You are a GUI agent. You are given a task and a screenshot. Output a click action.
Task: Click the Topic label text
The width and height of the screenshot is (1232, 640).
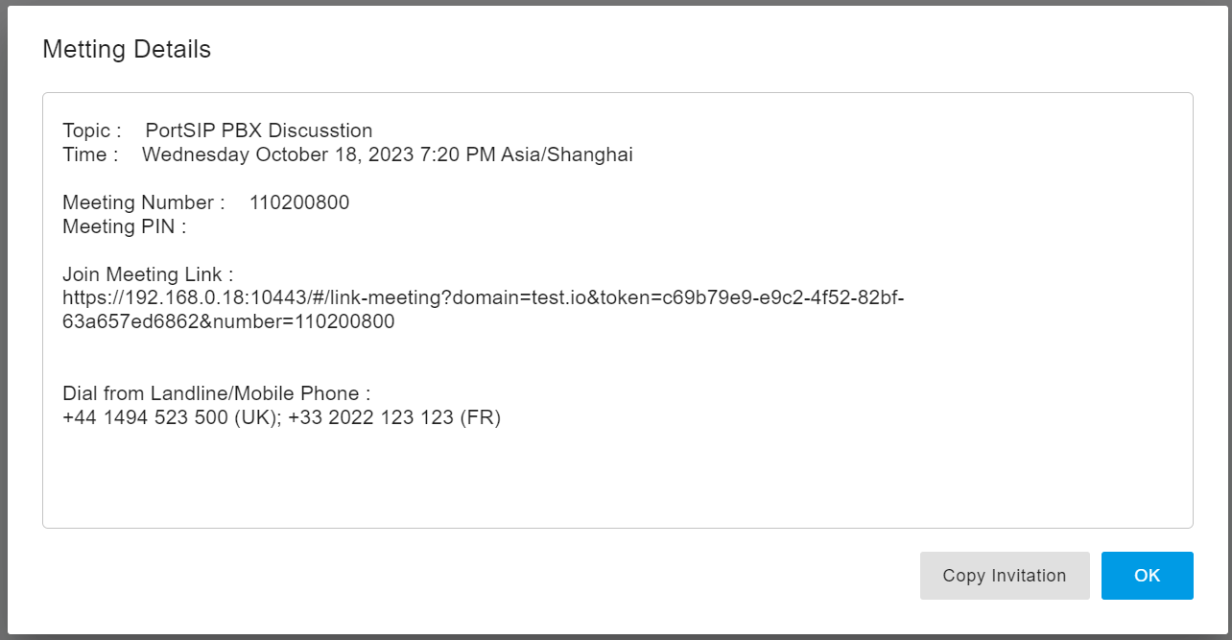pyautogui.click(x=91, y=130)
